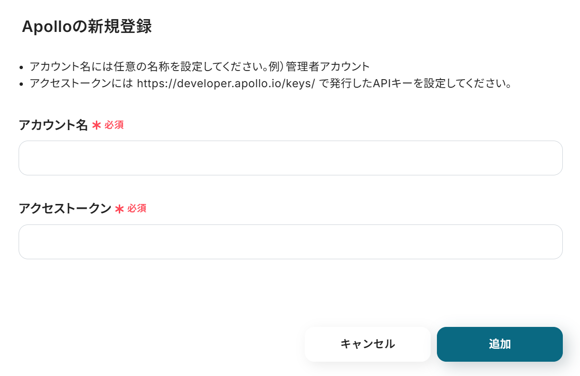This screenshot has height=376, width=580.
Task: Click the first bullet instruction about アカウント名
Action: [x=199, y=66]
